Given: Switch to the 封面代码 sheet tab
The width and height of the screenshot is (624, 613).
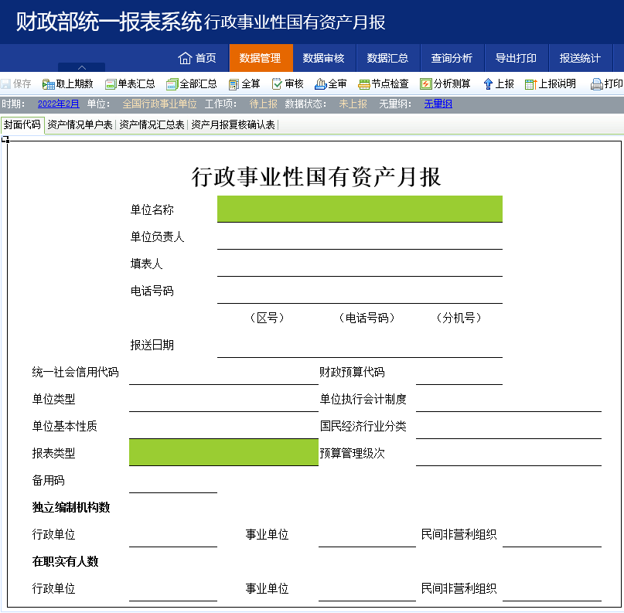Looking at the screenshot, I should coord(22,125).
